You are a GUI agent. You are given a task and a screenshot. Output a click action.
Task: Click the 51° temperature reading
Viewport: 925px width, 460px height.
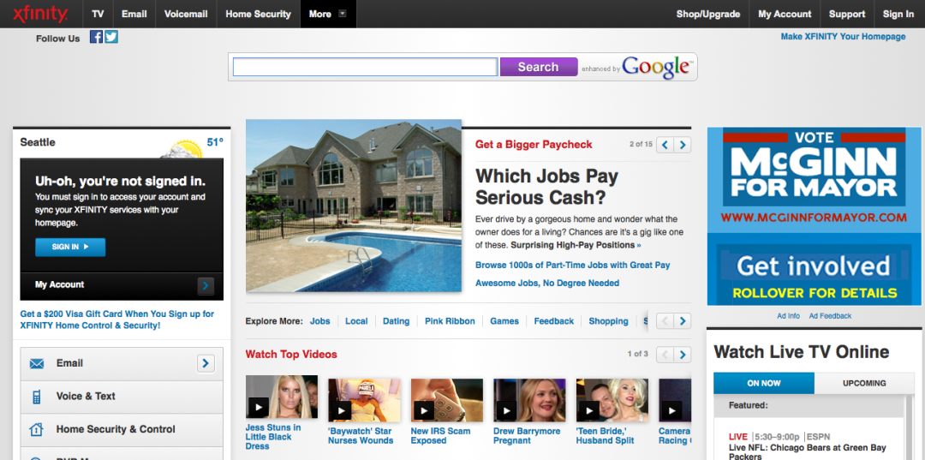pyautogui.click(x=215, y=142)
